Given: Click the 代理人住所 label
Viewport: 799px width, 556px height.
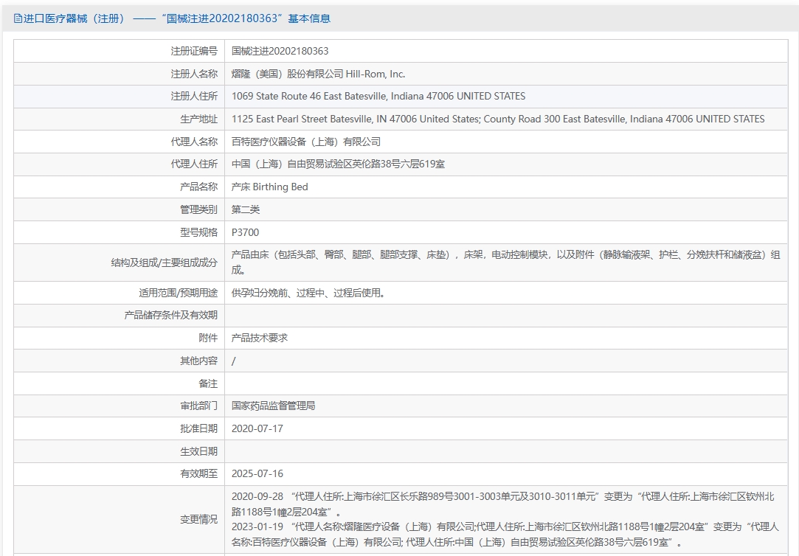Looking at the screenshot, I should (194, 164).
